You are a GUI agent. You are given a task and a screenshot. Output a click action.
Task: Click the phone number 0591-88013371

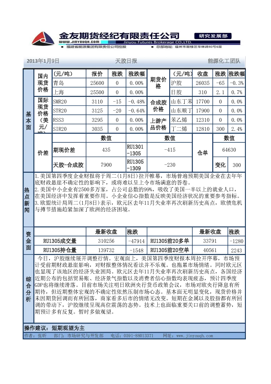139,336
